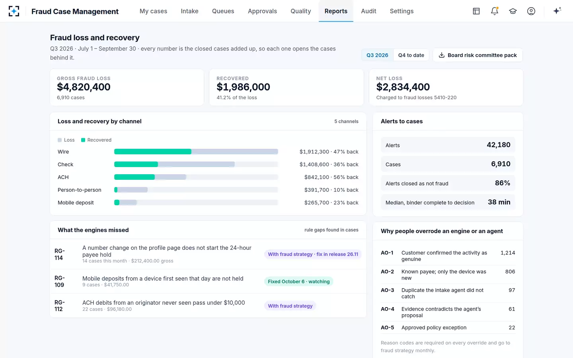The height and width of the screenshot is (358, 573).
Task: Open override reason AO-3 row
Action: (448, 293)
